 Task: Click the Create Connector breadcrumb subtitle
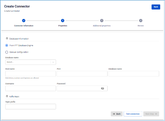[12, 11]
